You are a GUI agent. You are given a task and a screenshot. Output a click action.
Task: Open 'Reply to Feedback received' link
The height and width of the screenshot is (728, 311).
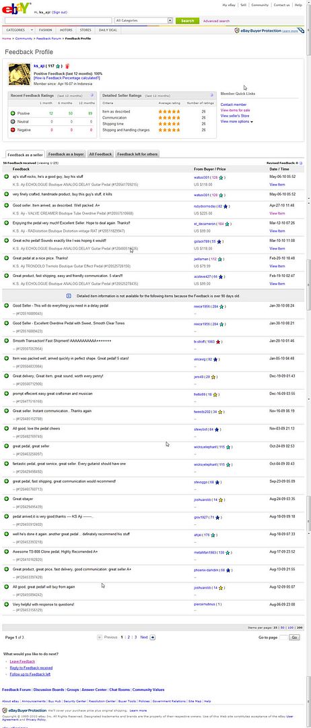(x=31, y=667)
